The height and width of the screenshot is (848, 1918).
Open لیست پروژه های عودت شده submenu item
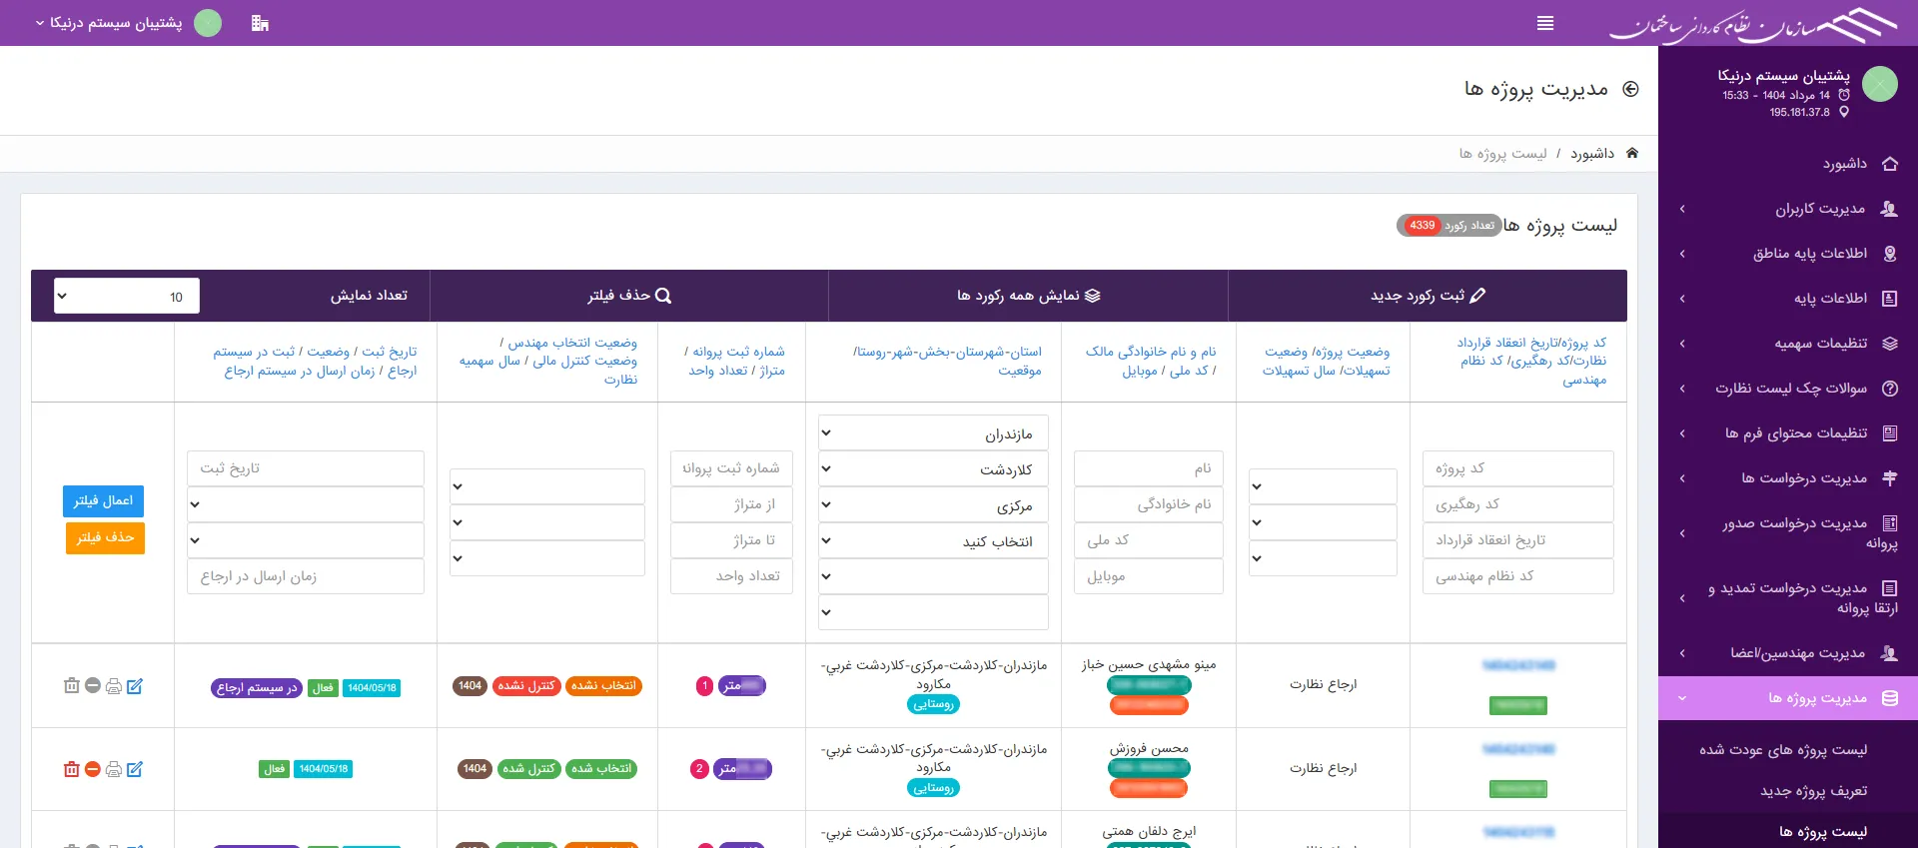[1782, 750]
